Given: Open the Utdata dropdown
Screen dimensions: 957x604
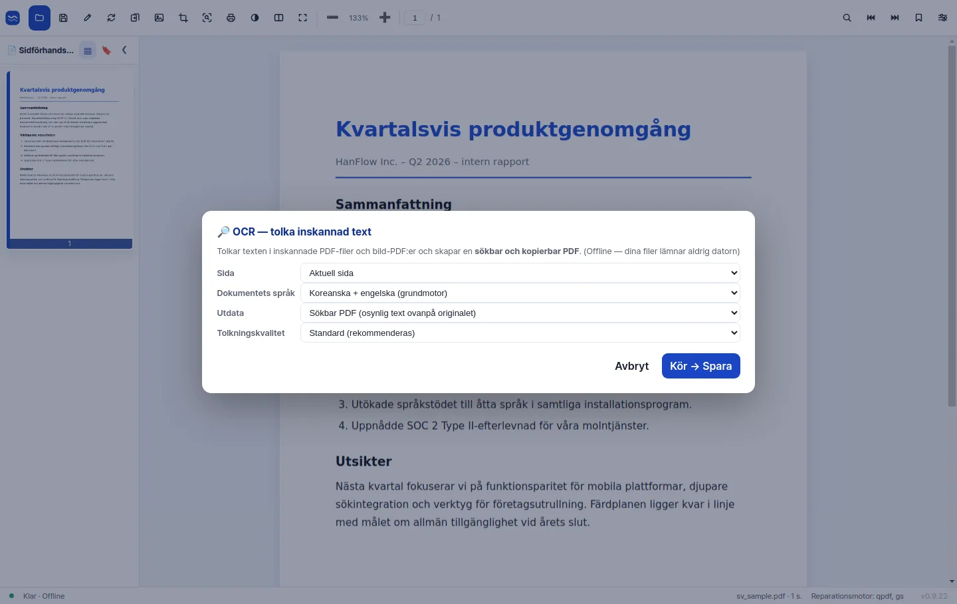Looking at the screenshot, I should pos(520,313).
